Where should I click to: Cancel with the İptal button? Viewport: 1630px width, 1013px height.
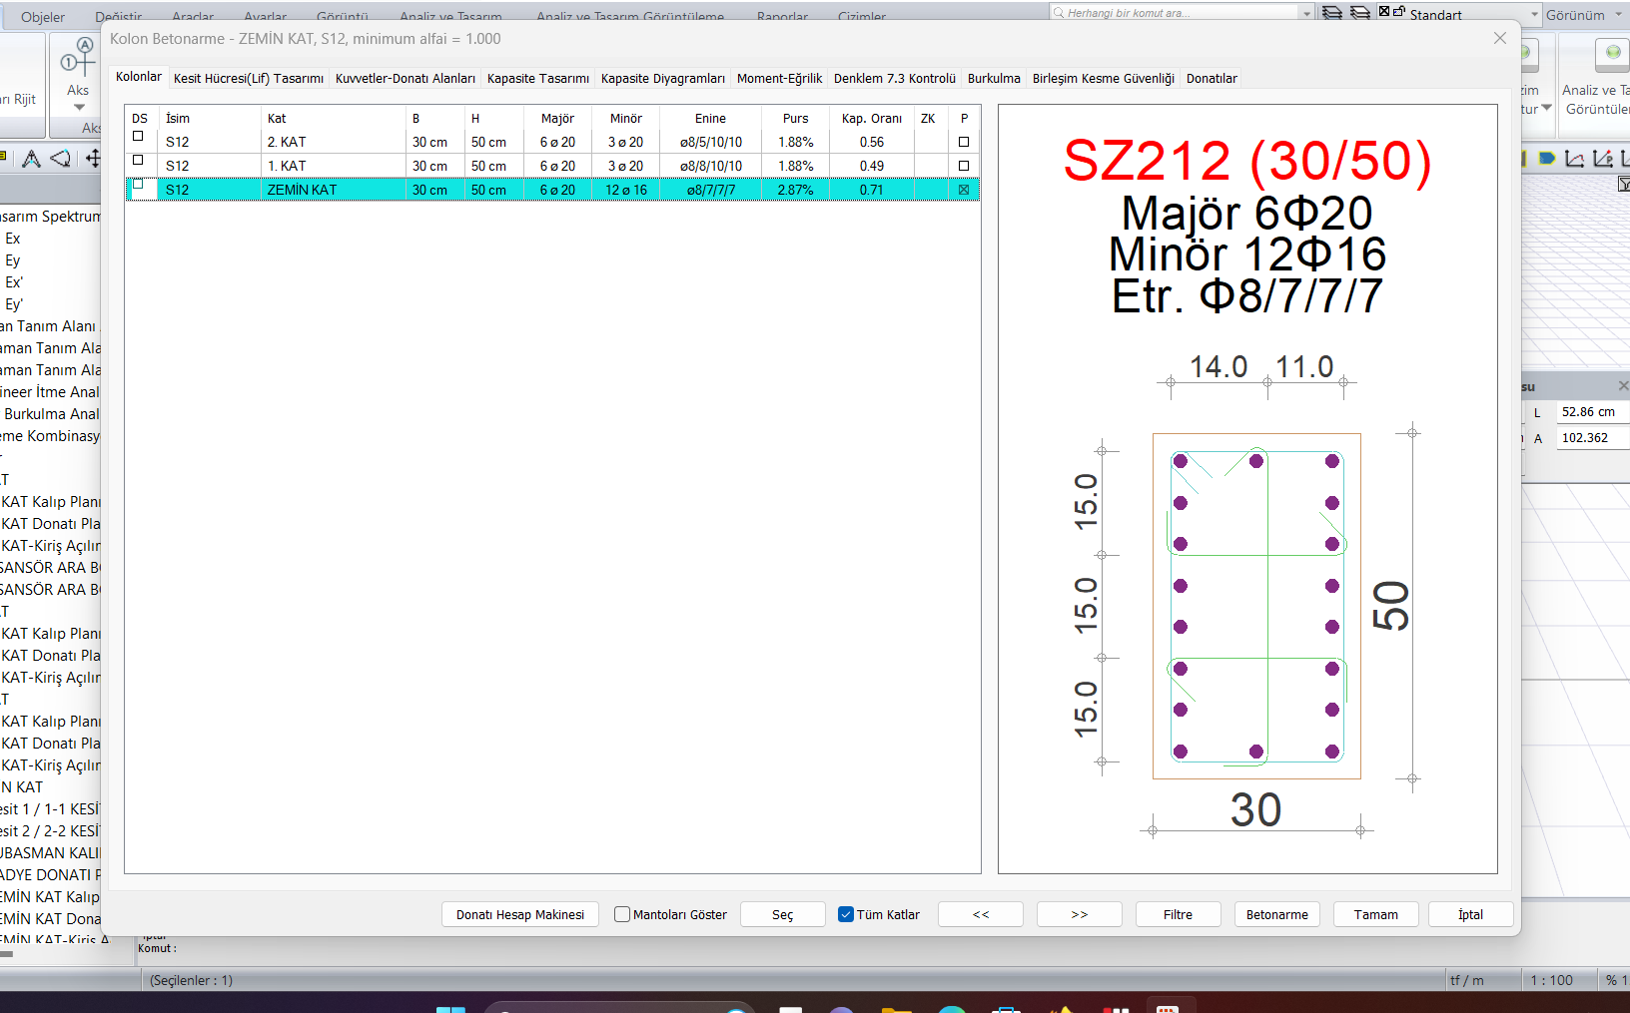pos(1470,914)
